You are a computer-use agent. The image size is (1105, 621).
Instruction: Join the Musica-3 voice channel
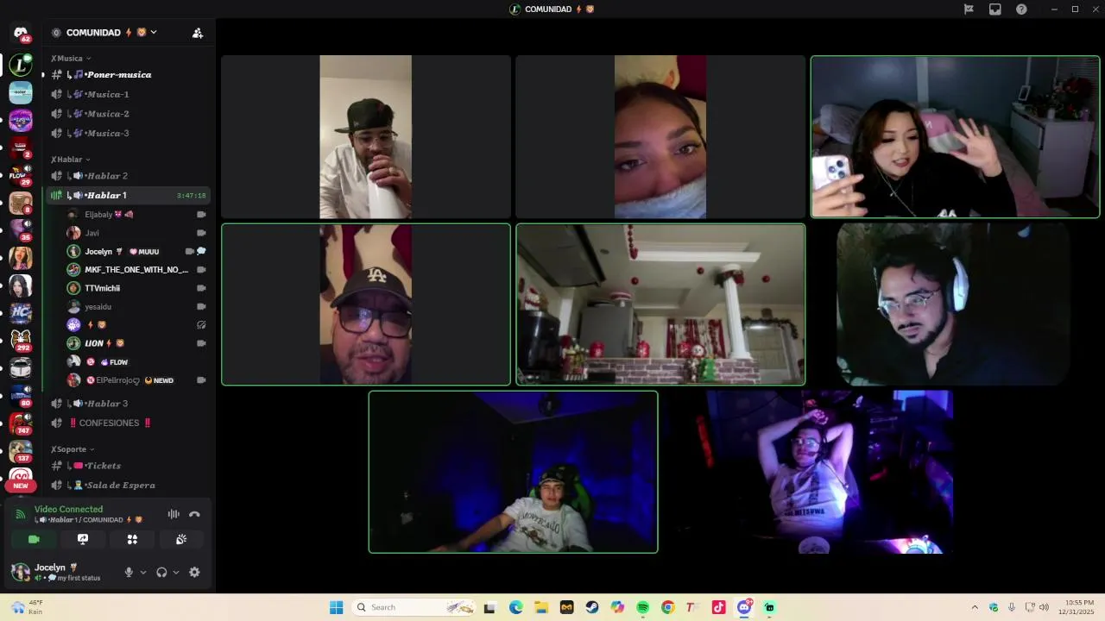click(x=127, y=133)
